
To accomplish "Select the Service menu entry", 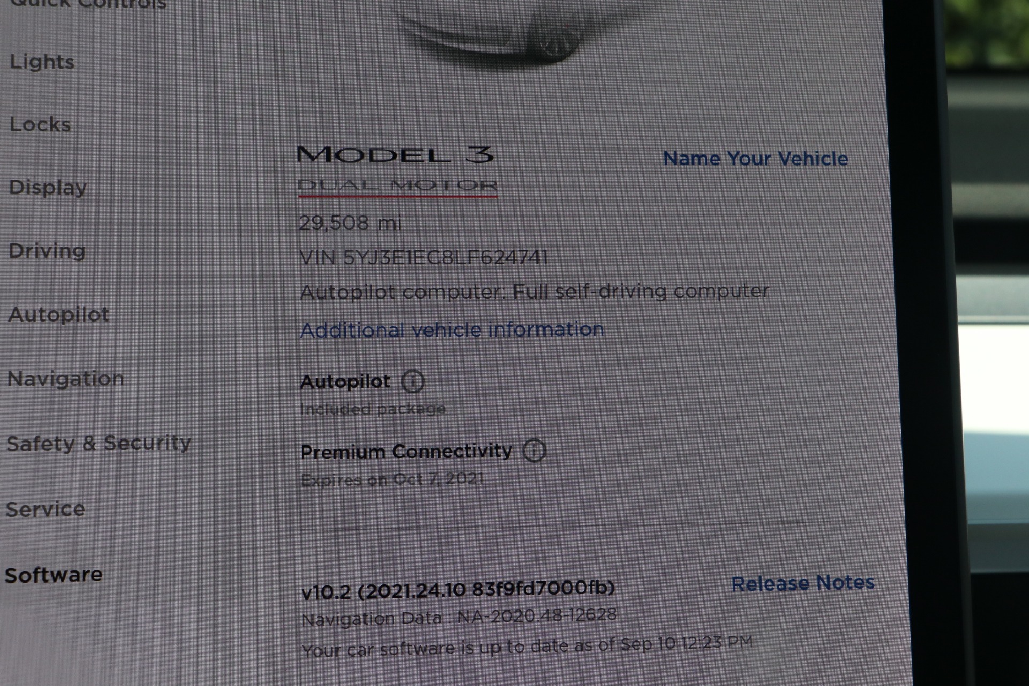I will [x=45, y=509].
